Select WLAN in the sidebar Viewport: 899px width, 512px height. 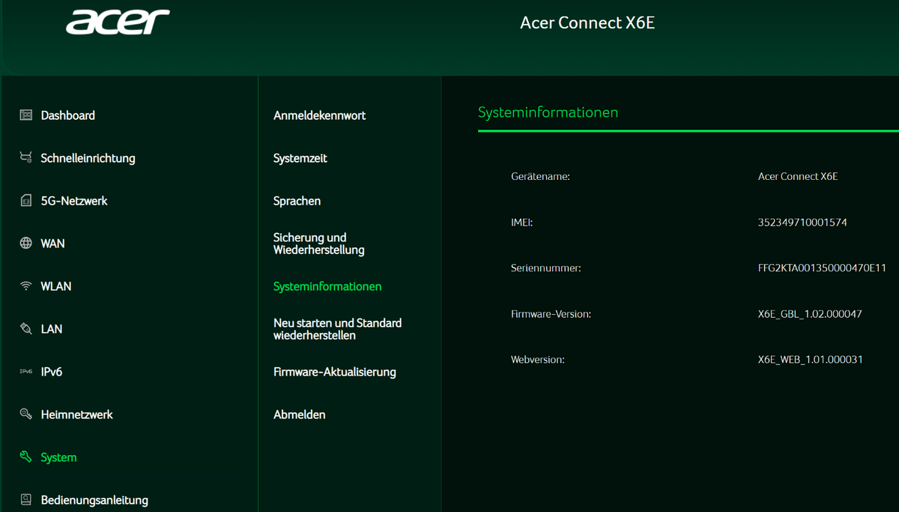[x=56, y=286]
